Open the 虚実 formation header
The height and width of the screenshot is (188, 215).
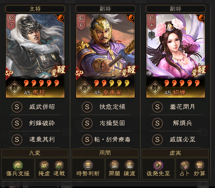click(x=175, y=153)
